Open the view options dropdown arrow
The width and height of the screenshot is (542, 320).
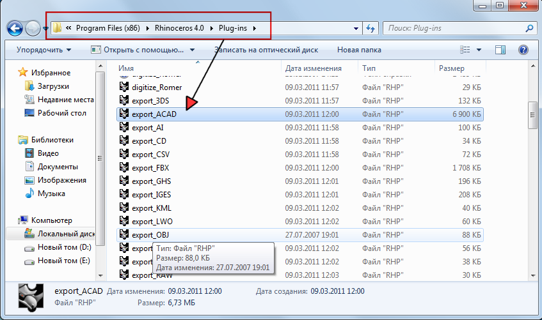[479, 50]
